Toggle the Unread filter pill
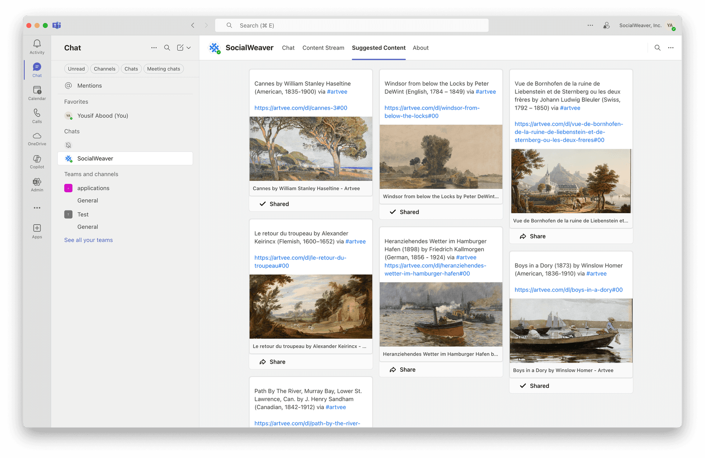705x458 pixels. pos(76,69)
